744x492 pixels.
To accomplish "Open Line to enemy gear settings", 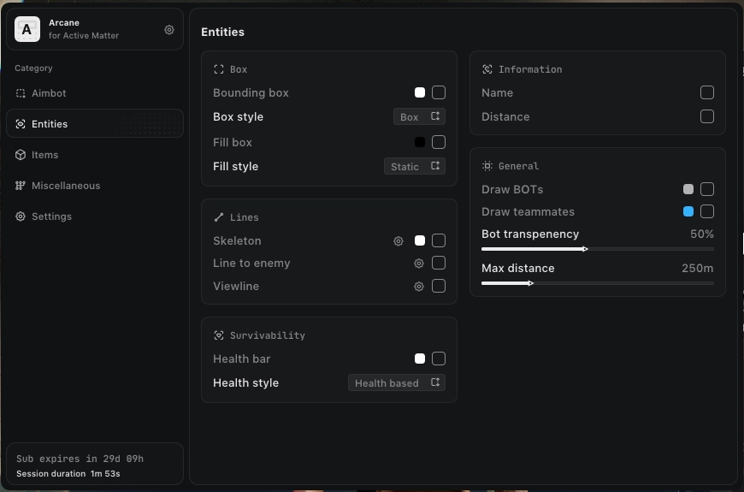I will pos(419,264).
